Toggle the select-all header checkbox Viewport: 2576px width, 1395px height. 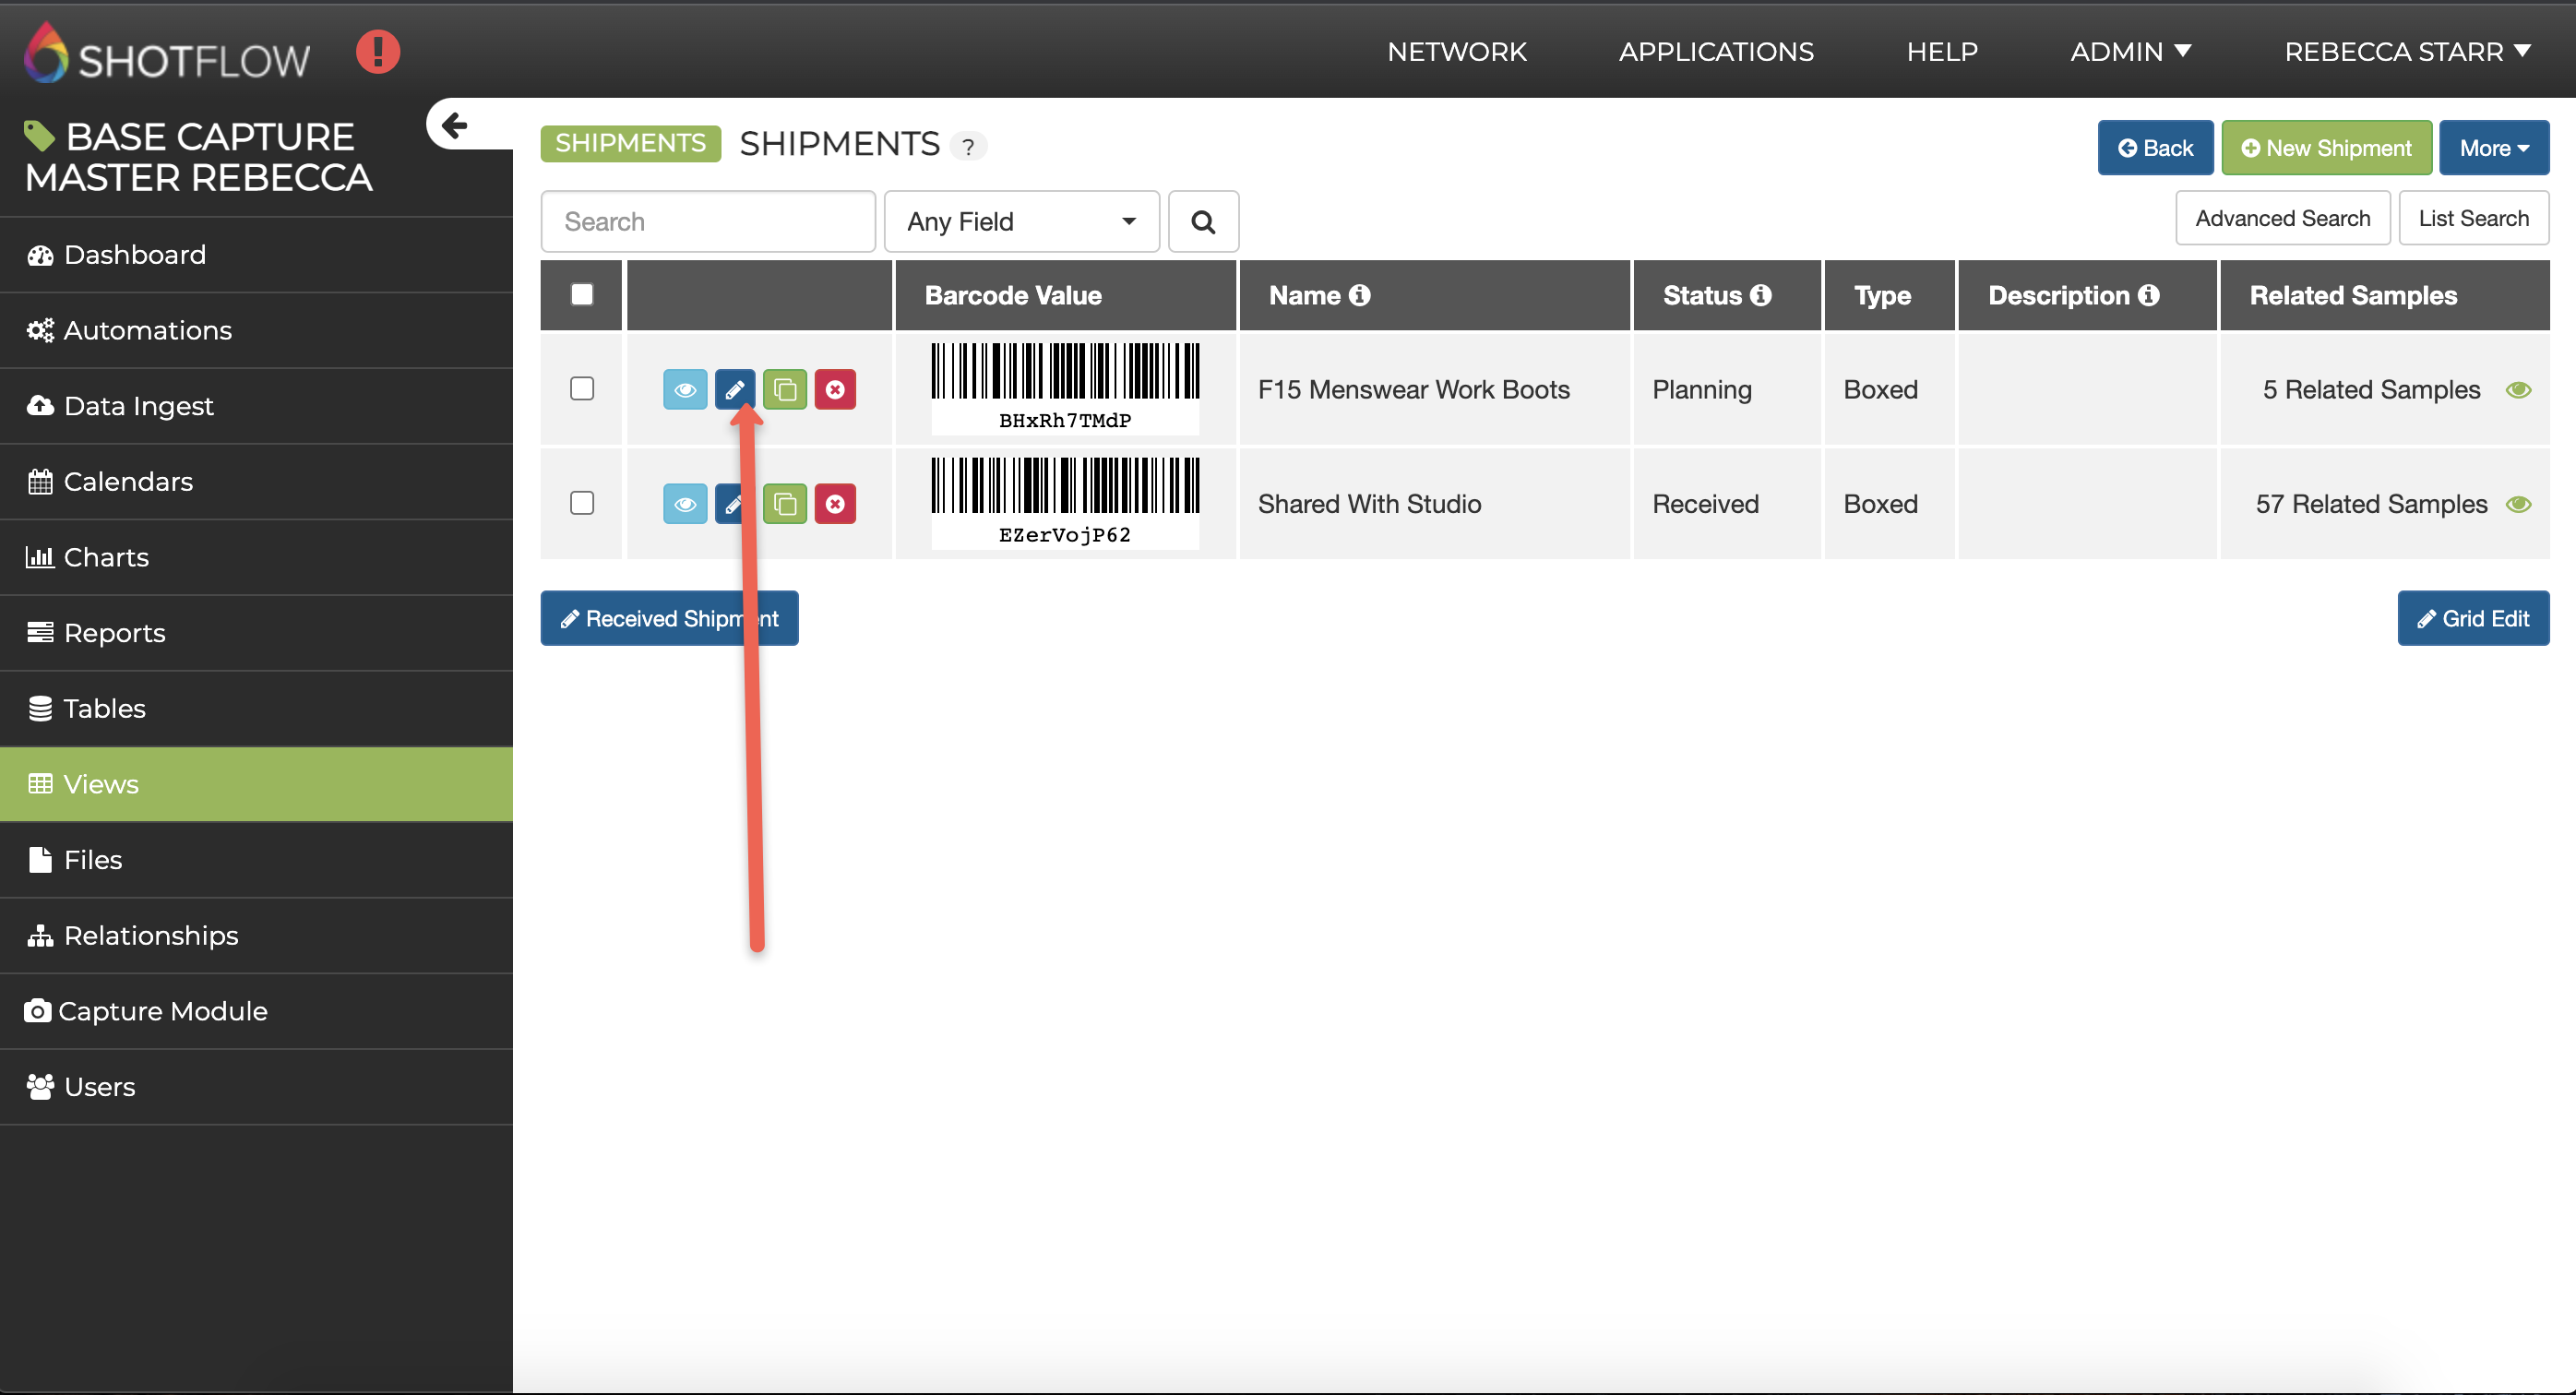[582, 294]
